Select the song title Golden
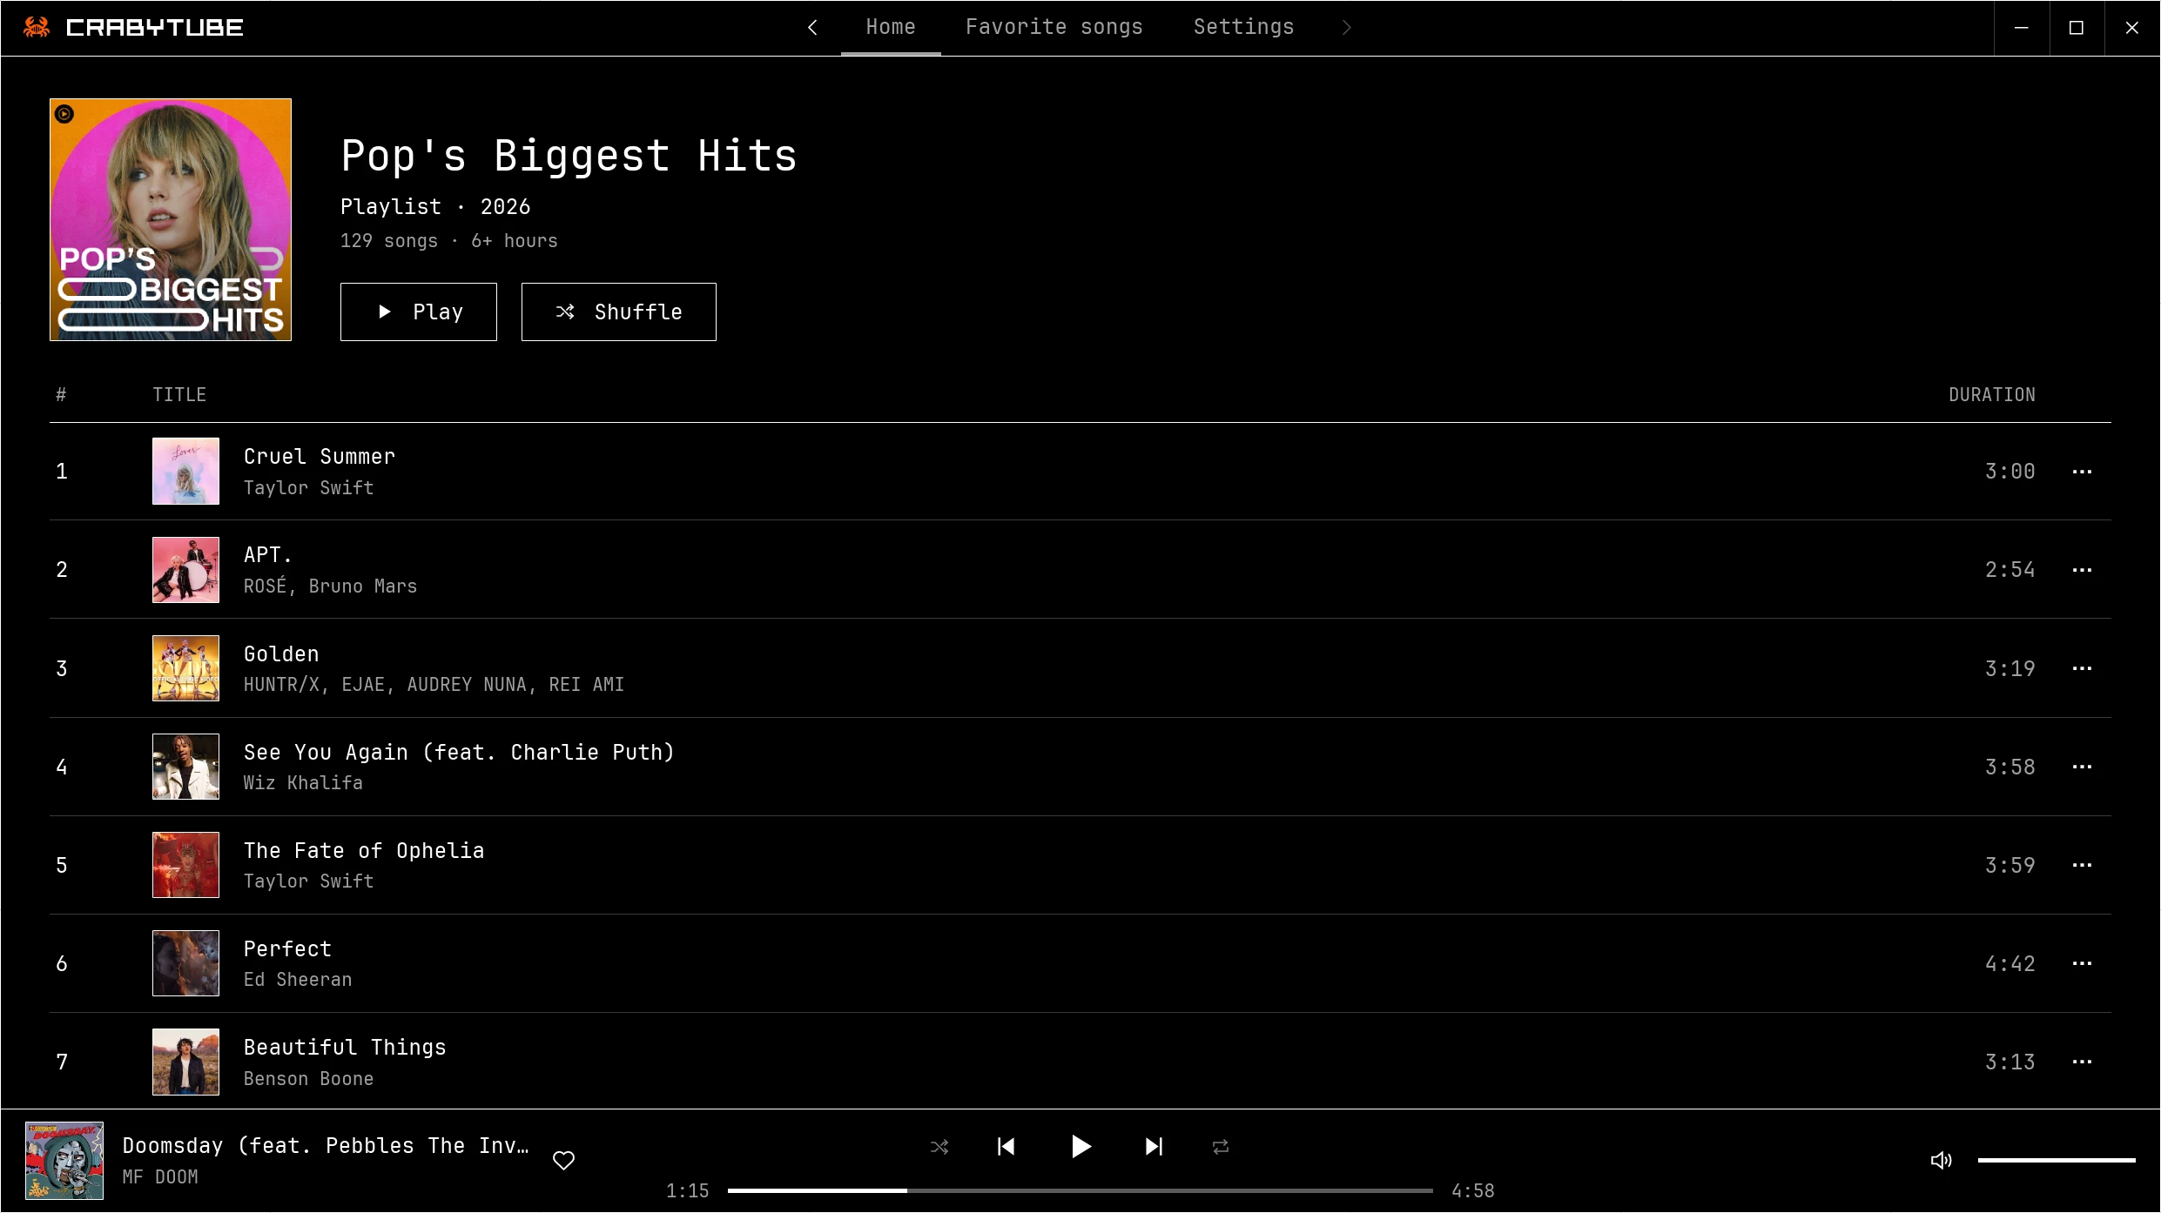 pyautogui.click(x=281, y=654)
